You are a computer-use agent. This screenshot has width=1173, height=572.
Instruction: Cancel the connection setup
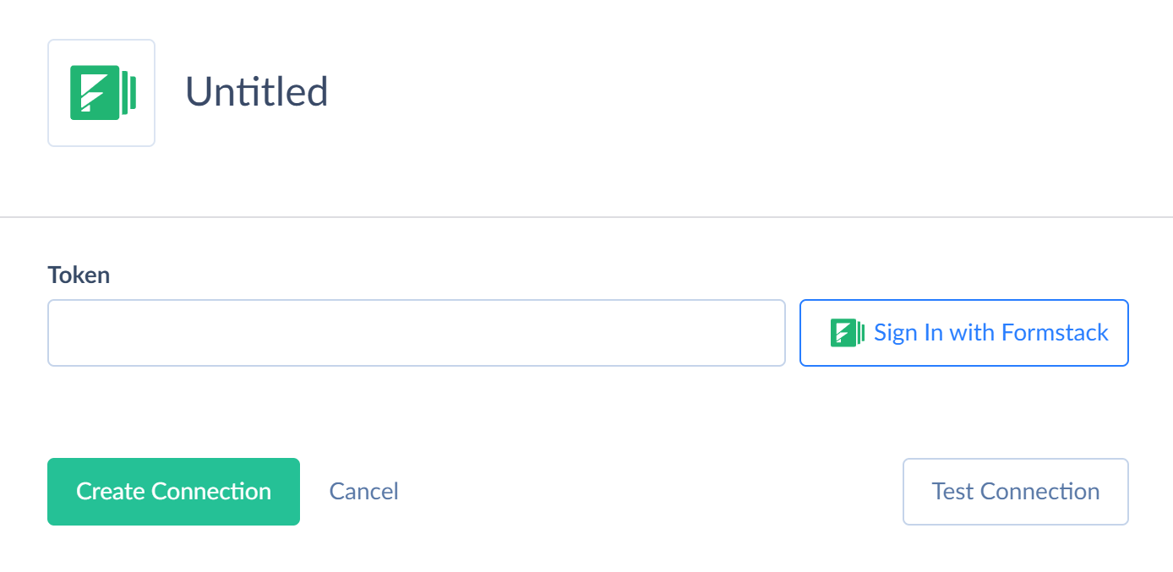click(x=363, y=492)
